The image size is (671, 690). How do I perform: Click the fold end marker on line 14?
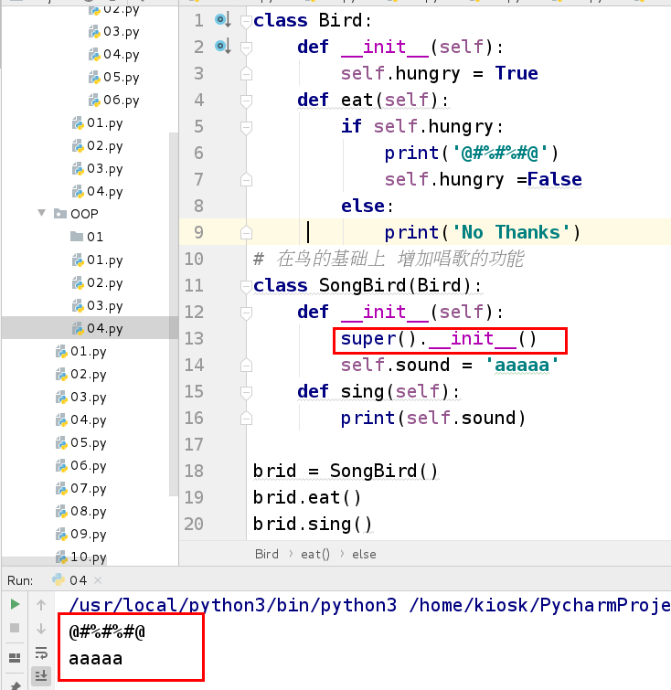[x=246, y=366]
